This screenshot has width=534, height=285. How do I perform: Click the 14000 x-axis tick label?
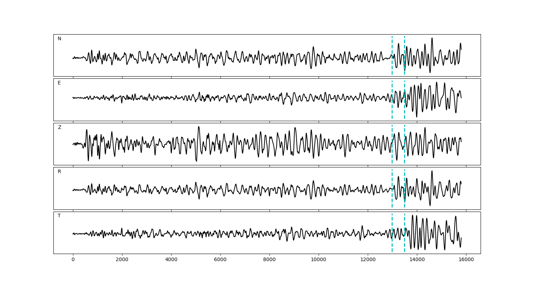(417, 260)
